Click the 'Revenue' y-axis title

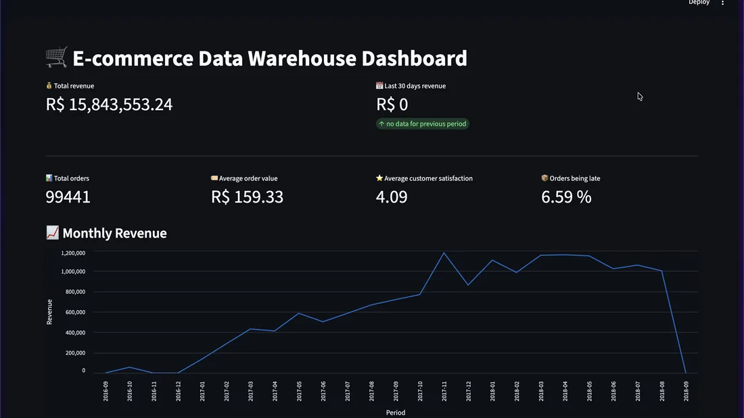(x=49, y=312)
